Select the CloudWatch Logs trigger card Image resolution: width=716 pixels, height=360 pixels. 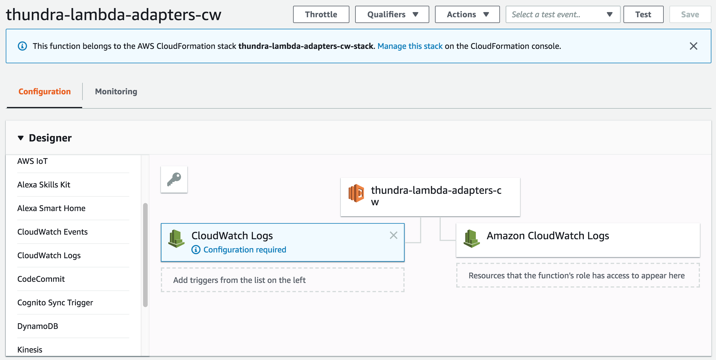coord(283,242)
